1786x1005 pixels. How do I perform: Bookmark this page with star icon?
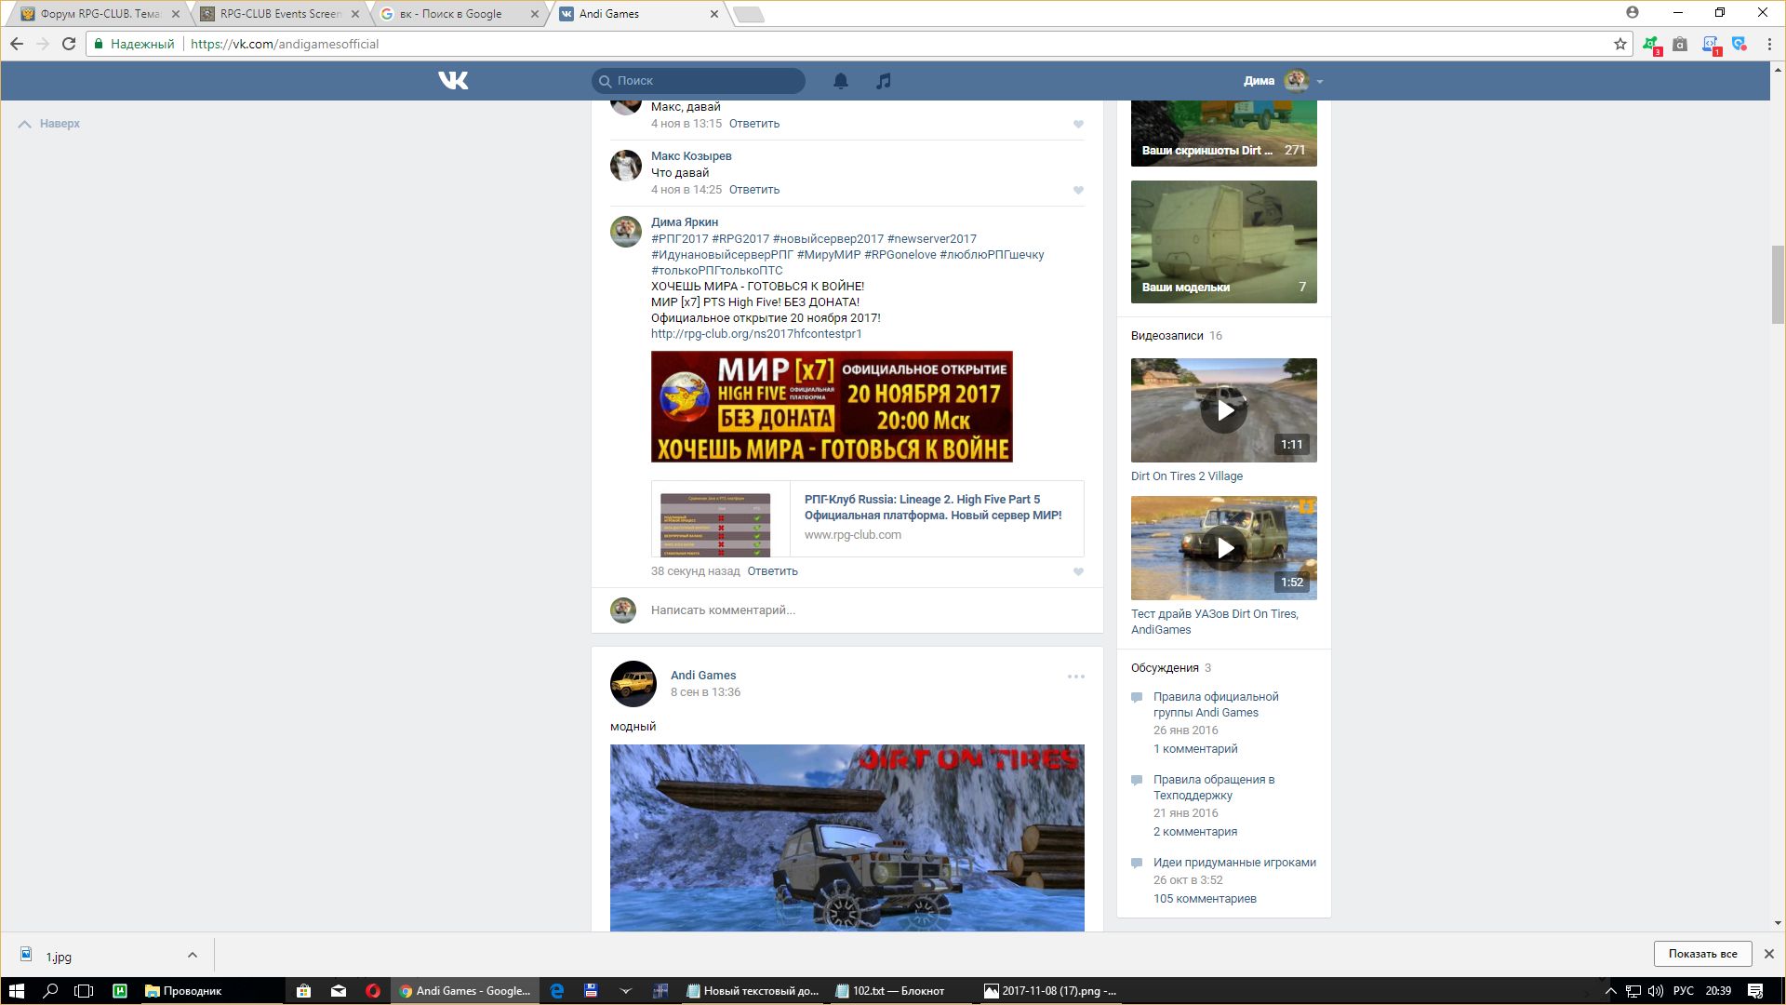click(1619, 44)
